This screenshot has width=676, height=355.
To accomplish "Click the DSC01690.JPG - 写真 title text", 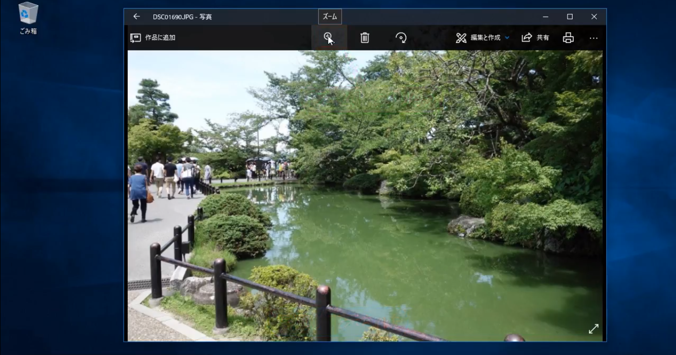I will (x=183, y=17).
